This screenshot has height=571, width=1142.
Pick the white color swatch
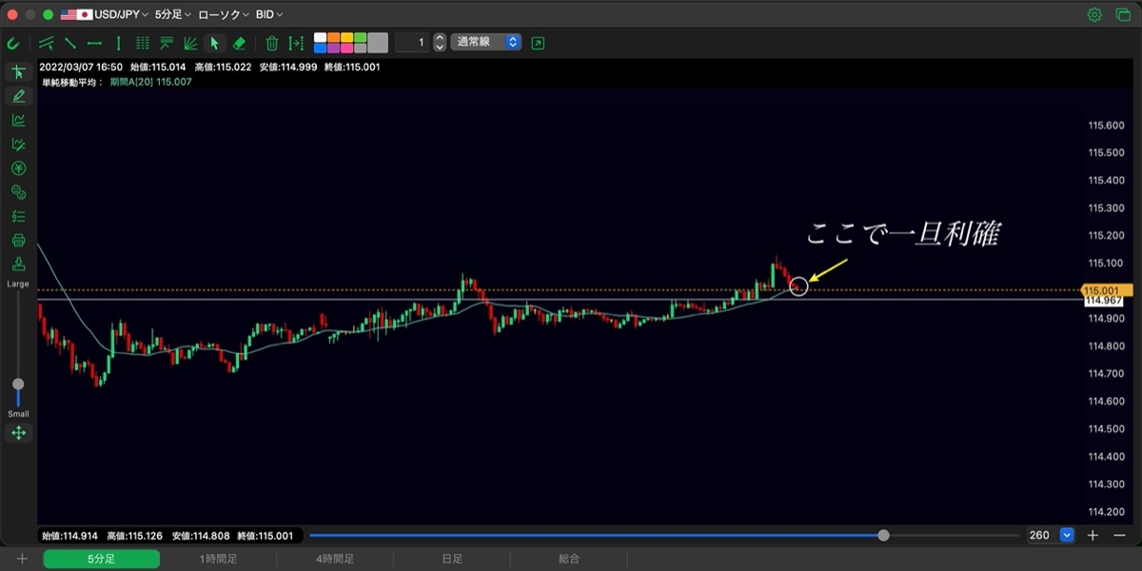(321, 38)
